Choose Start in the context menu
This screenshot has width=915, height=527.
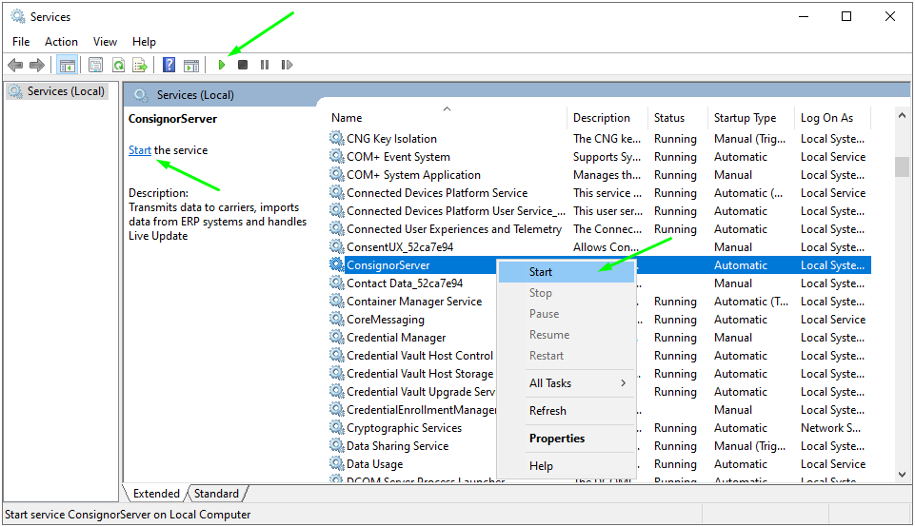click(x=541, y=272)
